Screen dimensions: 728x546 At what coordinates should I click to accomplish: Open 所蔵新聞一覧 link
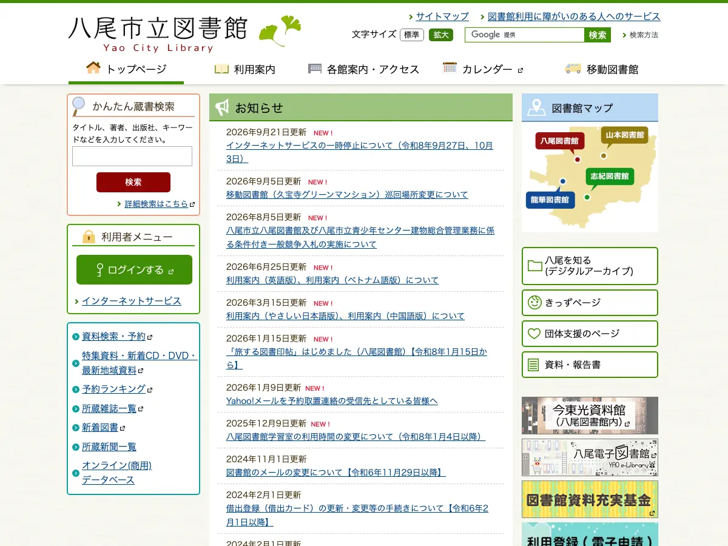(x=109, y=447)
